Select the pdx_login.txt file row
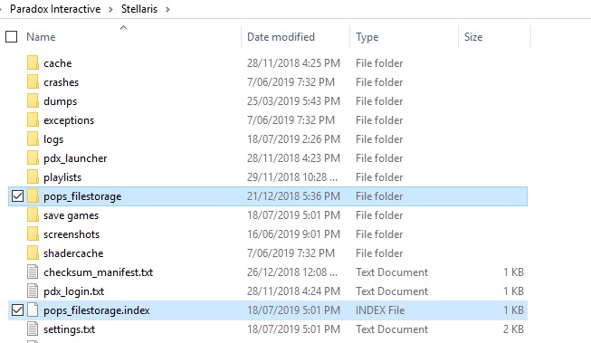 click(268, 291)
